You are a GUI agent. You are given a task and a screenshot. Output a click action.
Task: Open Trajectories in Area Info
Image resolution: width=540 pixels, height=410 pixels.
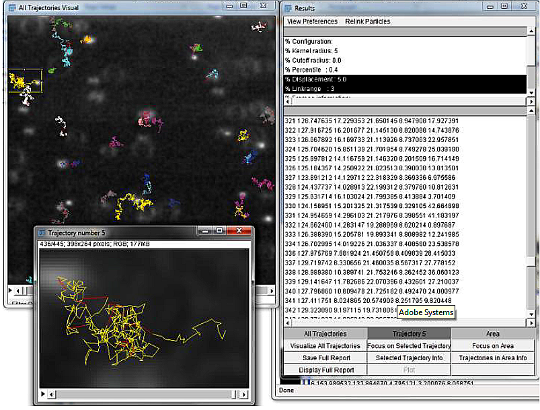[x=492, y=358]
